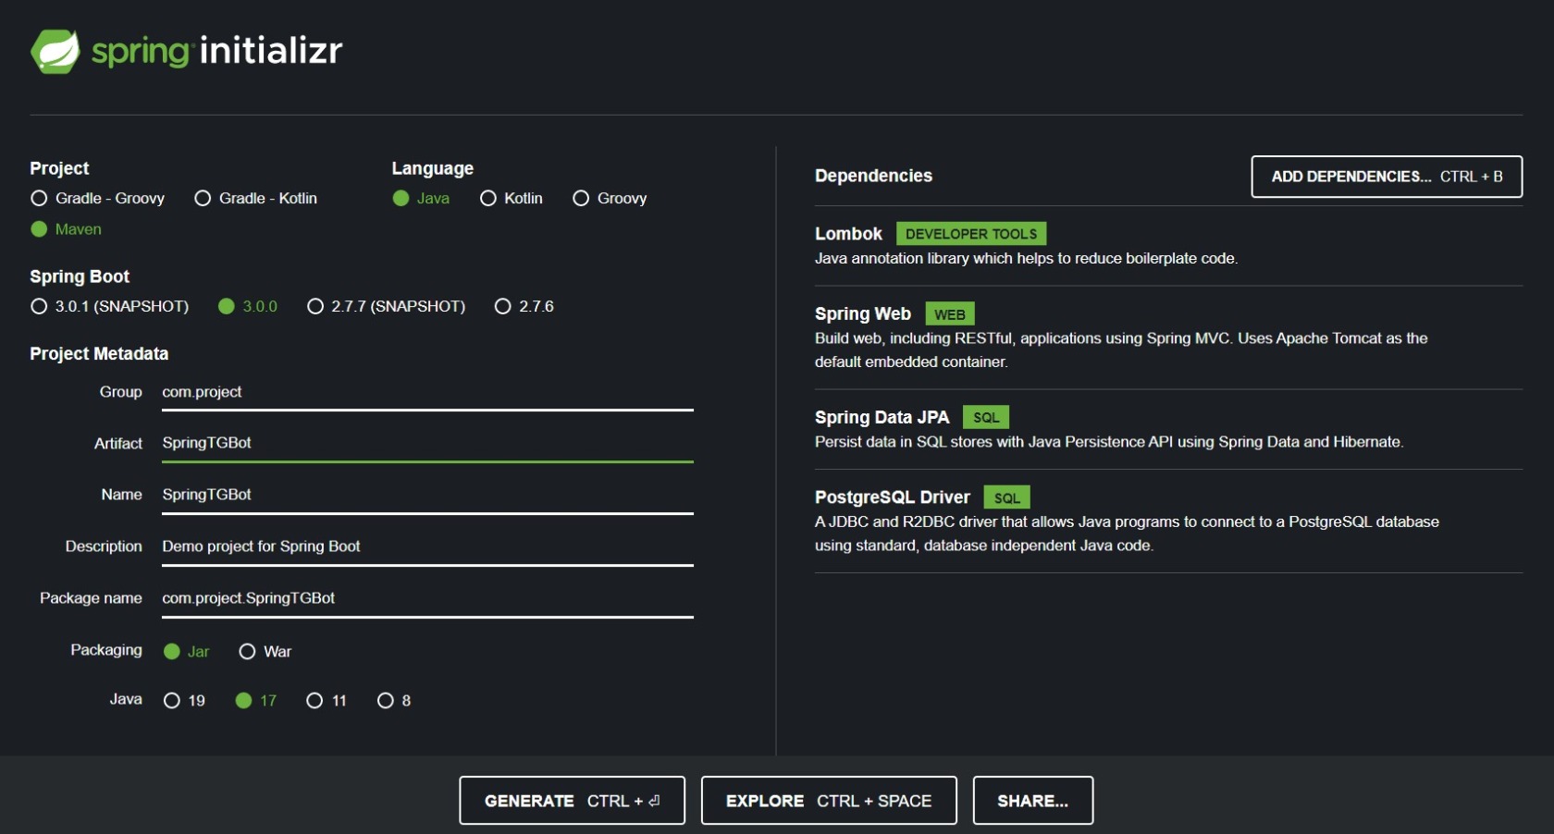Screen dimensions: 1554x834
Task: Choose the Maven project option
Action: click(40, 229)
